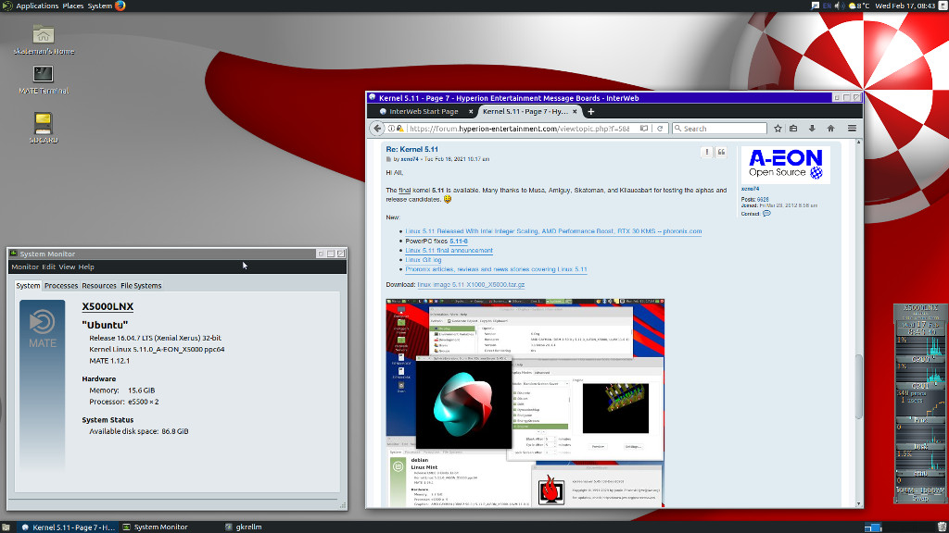Show site security info icon in address bar
The image size is (949, 533).
[392, 128]
